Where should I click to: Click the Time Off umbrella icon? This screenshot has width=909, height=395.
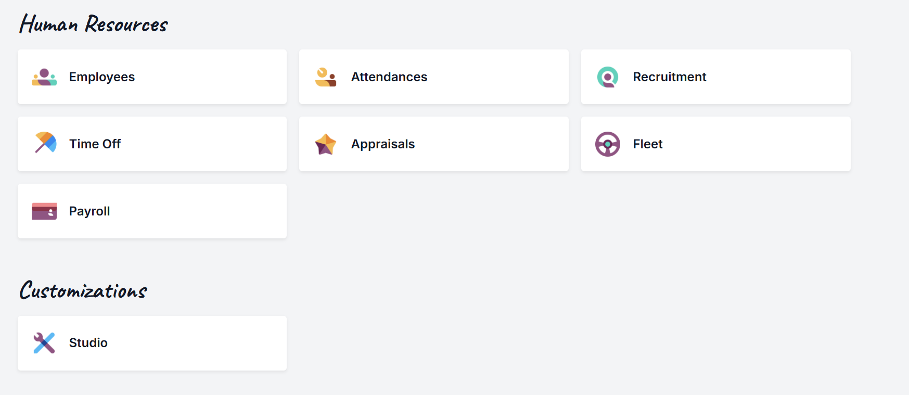pos(45,143)
